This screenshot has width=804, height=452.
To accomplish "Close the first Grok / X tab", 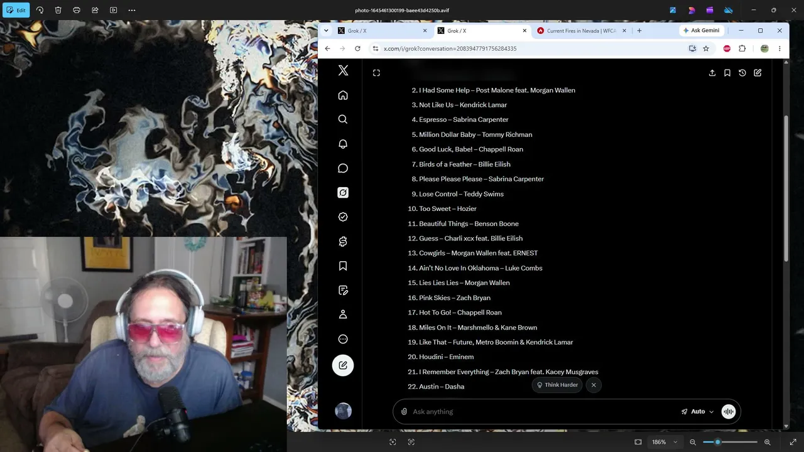I will (x=425, y=31).
